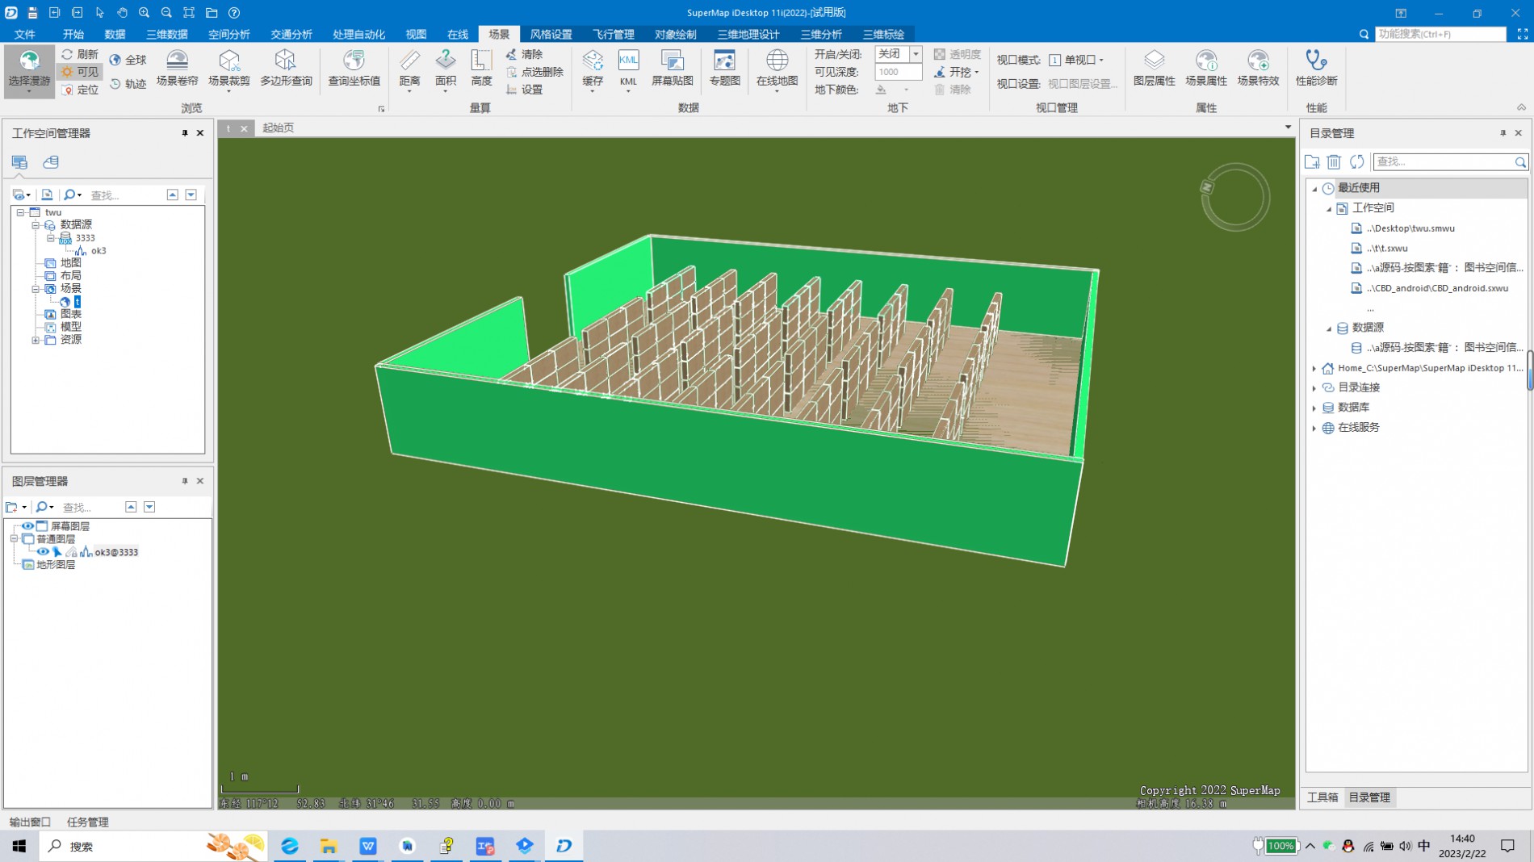Viewport: 1534px width, 862px height.
Task: Click the 设置 measurement settings button
Action: click(x=525, y=90)
